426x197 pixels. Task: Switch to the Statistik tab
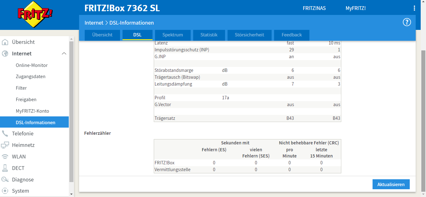tap(209, 35)
